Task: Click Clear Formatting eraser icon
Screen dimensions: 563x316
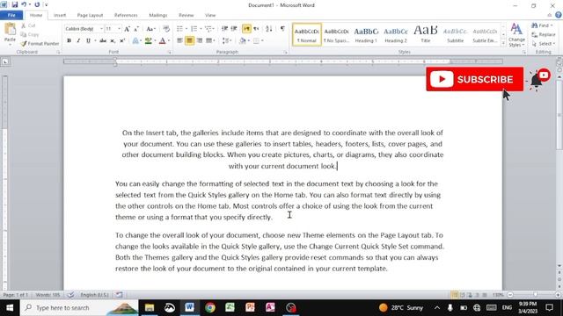Action: (166, 29)
